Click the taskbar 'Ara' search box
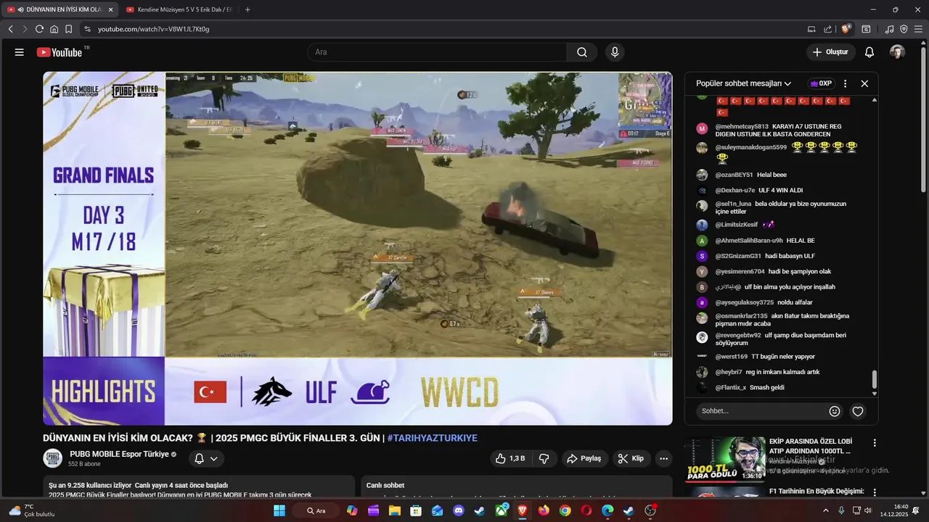The height and width of the screenshot is (522, 929). click(x=316, y=510)
